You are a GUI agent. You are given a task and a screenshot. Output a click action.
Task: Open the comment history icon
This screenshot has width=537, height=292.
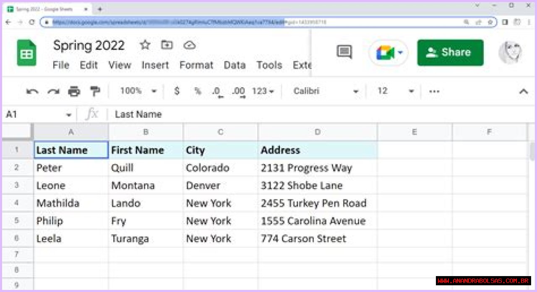click(344, 52)
